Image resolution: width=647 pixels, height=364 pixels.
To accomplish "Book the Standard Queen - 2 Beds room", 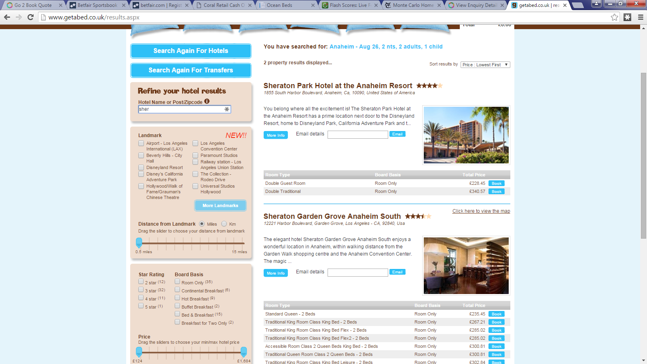I will [x=497, y=314].
